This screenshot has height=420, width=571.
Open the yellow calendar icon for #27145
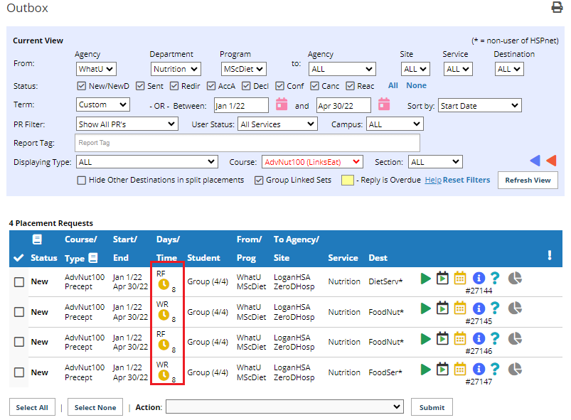click(x=460, y=308)
